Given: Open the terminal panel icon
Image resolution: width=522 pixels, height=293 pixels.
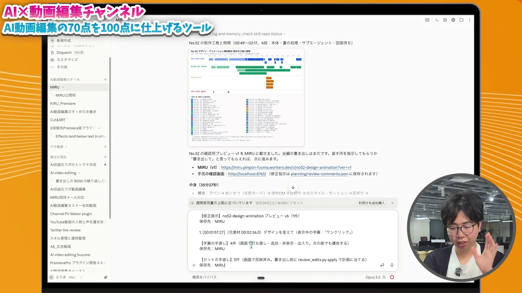Looking at the screenshot, I should [437, 20].
